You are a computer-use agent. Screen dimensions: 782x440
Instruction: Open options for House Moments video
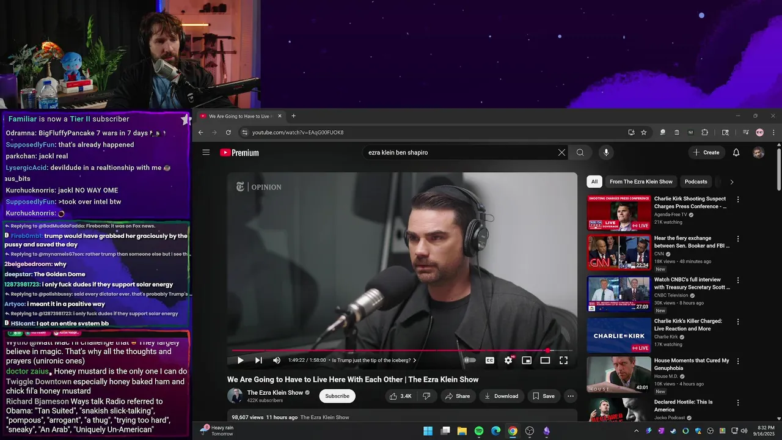[738, 361]
